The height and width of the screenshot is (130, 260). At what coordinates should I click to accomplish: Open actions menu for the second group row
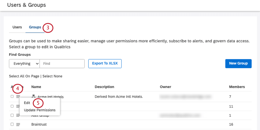(x=18, y=106)
